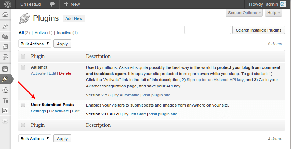
Task: Tick the select-all checkbox in table header
Action: pyautogui.click(x=23, y=56)
